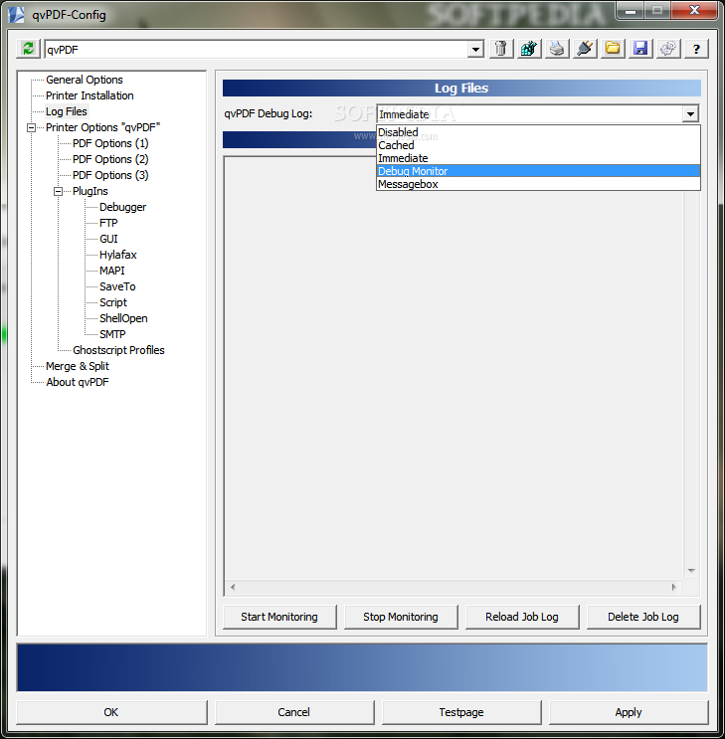Open the SMTP plugin page
725x739 pixels.
[112, 334]
